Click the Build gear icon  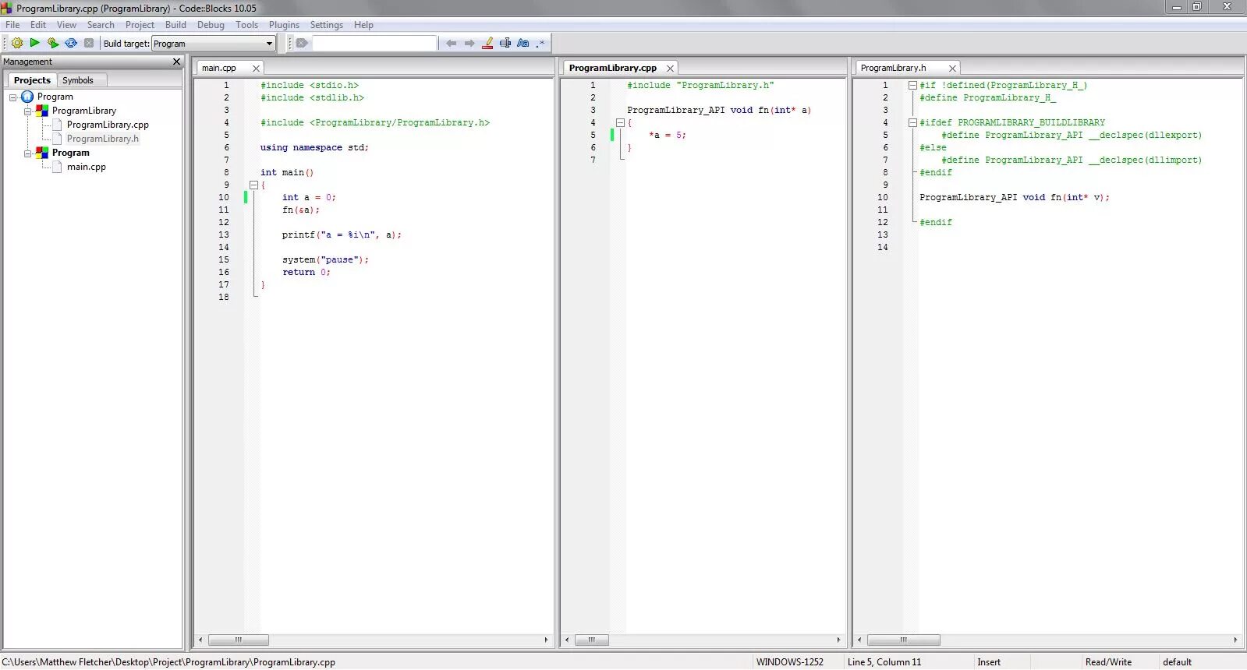point(16,43)
